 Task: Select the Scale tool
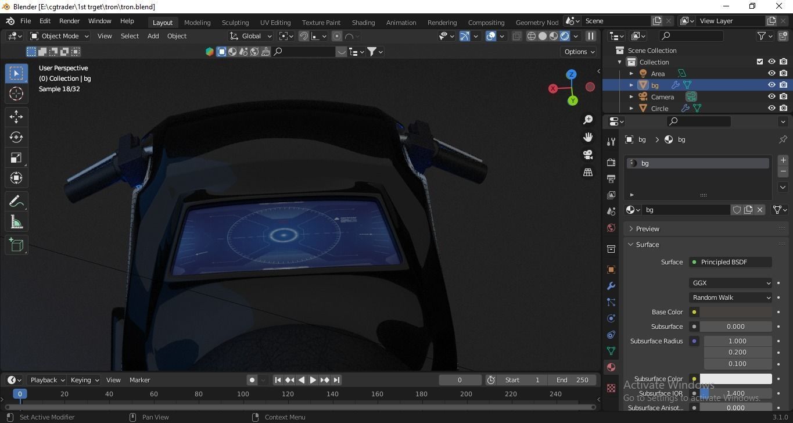pos(16,157)
